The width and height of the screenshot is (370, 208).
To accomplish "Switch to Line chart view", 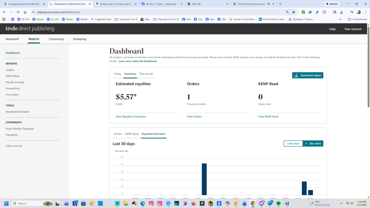I will [x=293, y=143].
